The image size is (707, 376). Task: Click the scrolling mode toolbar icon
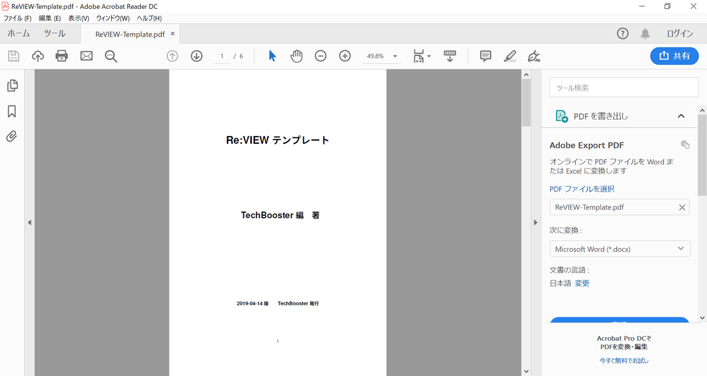tap(450, 56)
